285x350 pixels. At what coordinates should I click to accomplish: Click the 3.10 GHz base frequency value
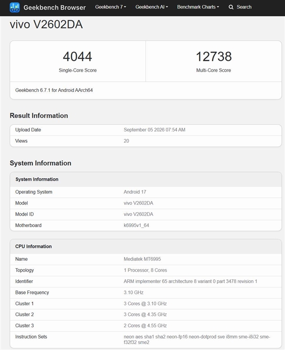click(x=133, y=293)
